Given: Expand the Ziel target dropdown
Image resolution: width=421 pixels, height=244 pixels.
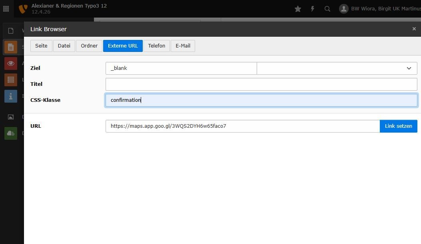Looking at the screenshot, I should pyautogui.click(x=337, y=68).
